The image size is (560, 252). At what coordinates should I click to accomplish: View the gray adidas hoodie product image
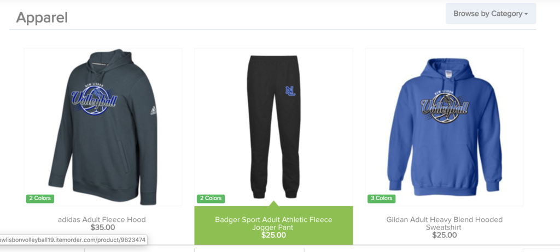103,127
